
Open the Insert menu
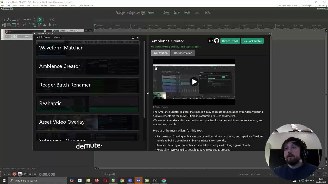point(22,6)
